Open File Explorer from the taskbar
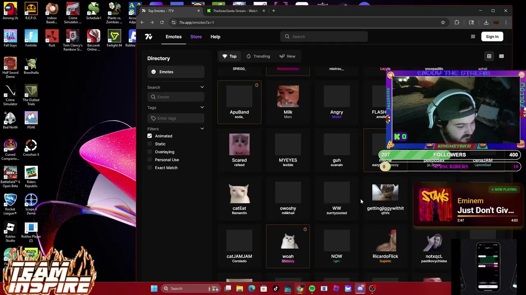This screenshot has width=526, height=295. tap(240, 288)
